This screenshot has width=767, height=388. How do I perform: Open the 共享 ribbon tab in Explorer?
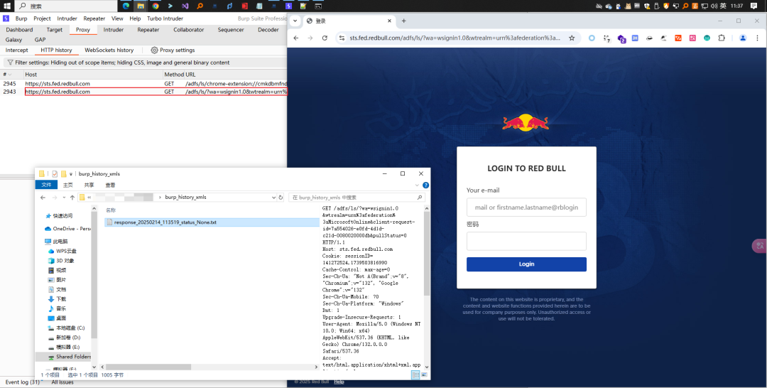89,185
